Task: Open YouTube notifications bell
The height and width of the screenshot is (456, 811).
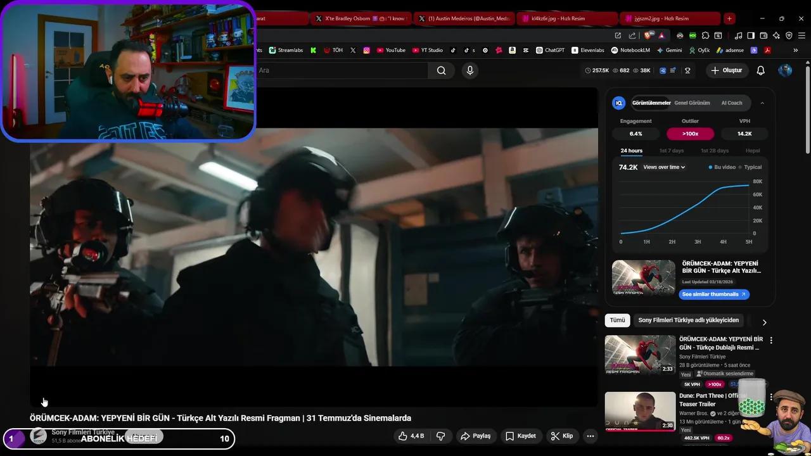Action: [760, 70]
